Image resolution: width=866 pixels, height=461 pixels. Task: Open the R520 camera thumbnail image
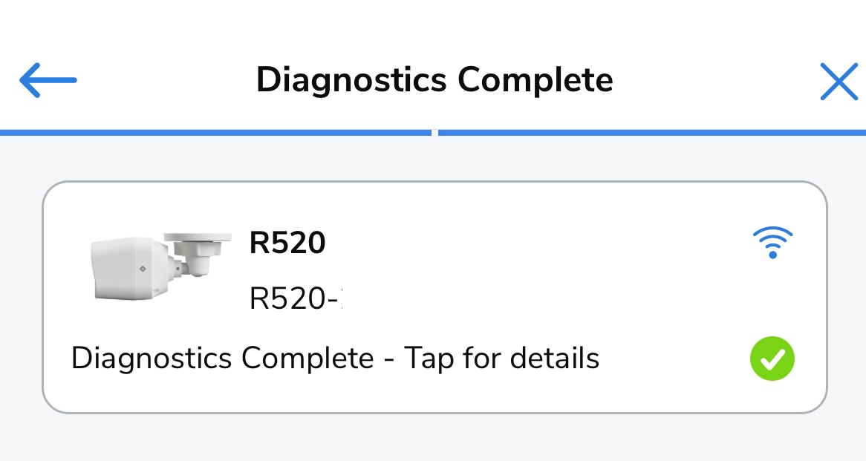tap(160, 266)
